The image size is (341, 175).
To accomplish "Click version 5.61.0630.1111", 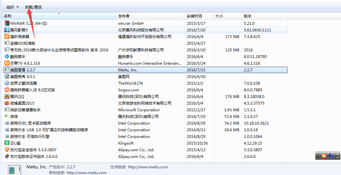I will (x=257, y=30).
